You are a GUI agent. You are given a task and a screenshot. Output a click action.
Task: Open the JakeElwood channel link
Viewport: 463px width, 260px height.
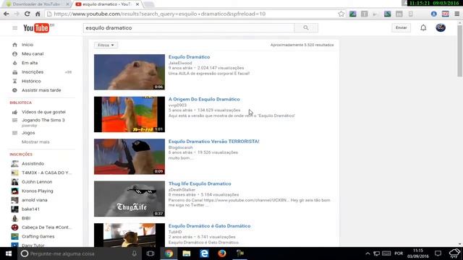tap(180, 63)
